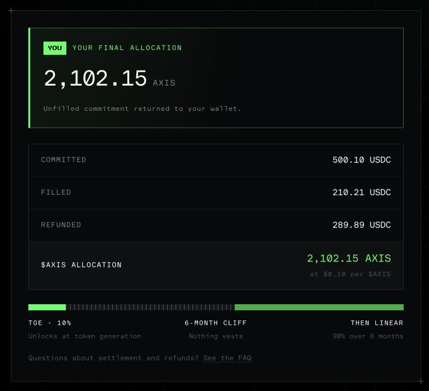Click the bright green TGE progress segment
429x391 pixels.
[47, 307]
